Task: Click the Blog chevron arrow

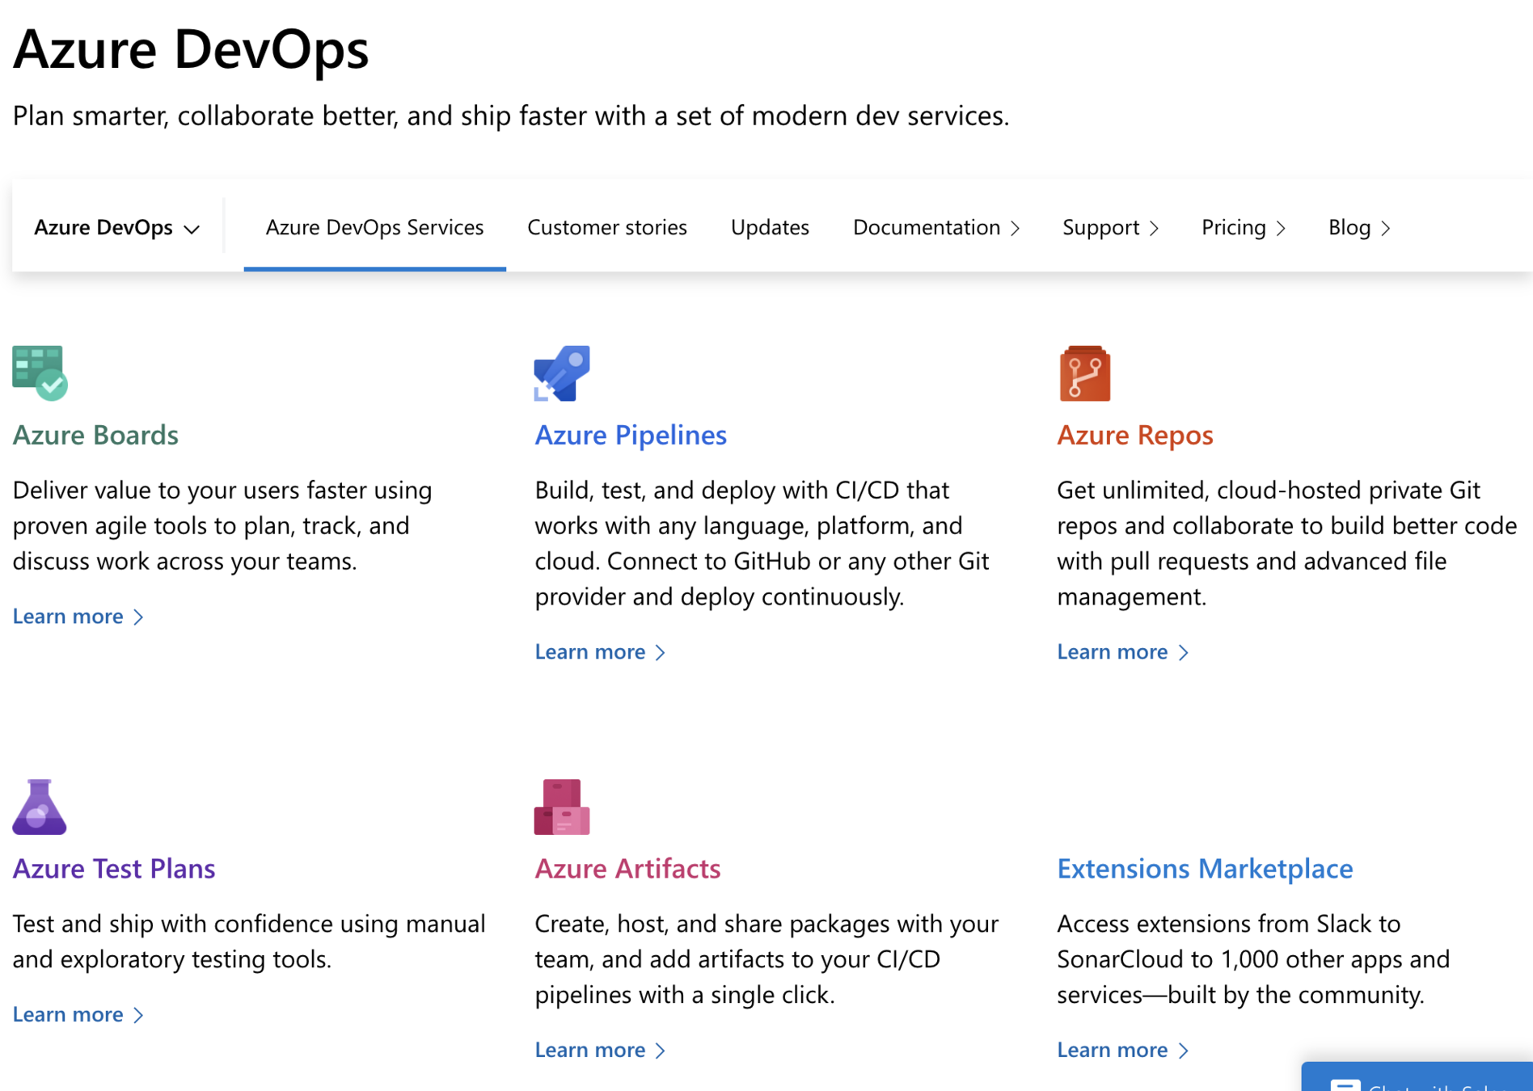Action: coord(1386,229)
